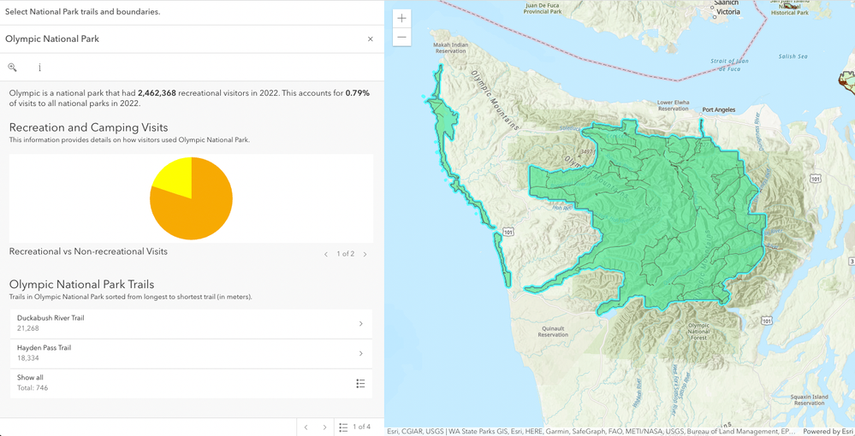
Task: Click the list icon in the Show all row
Action: 360,383
